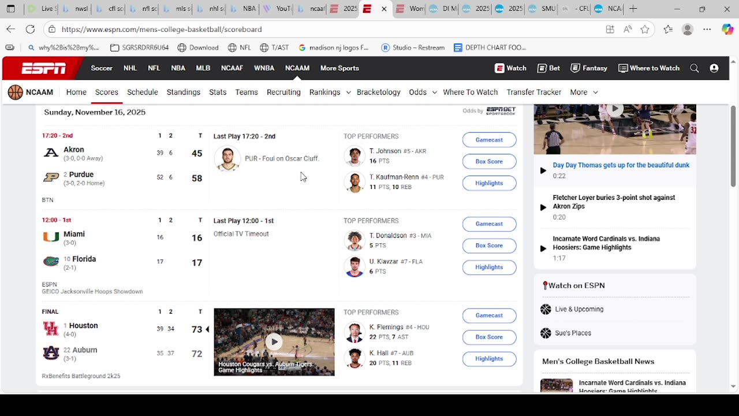Click the Houston team name

pos(84,326)
